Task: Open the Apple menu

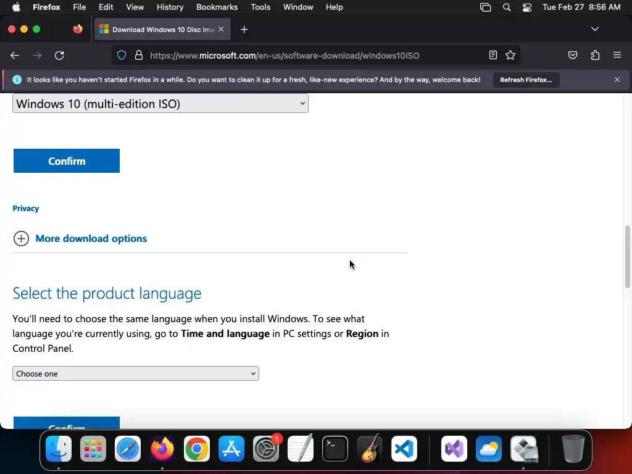Action: (x=16, y=7)
